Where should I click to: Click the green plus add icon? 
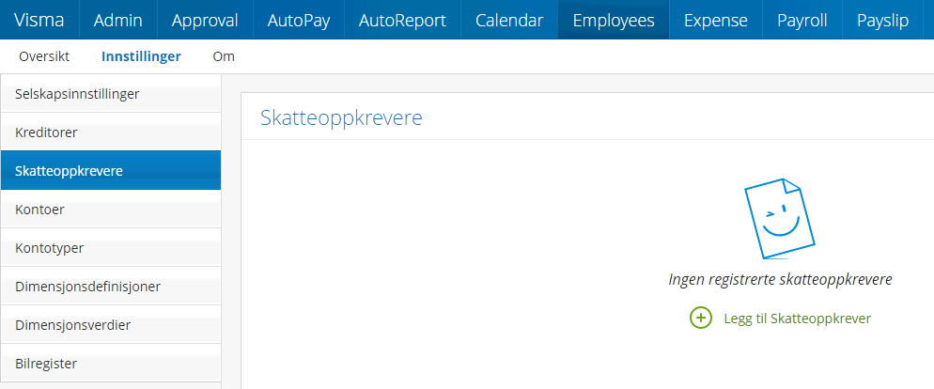point(701,319)
